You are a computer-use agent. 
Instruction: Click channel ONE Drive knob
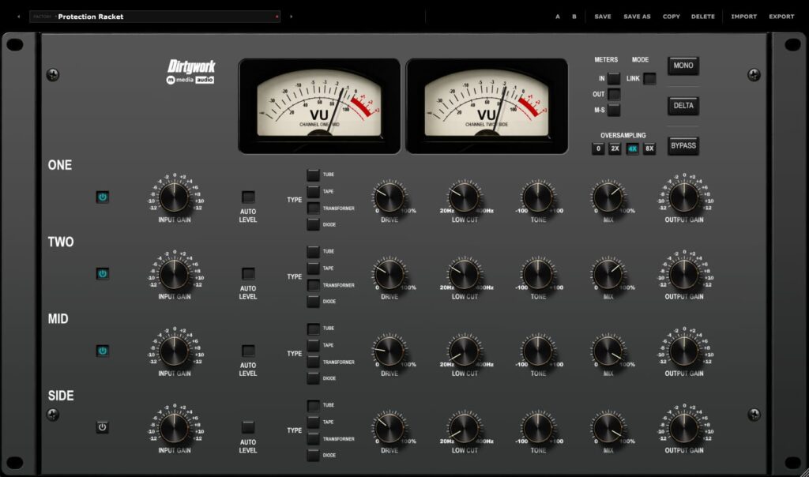[389, 197]
